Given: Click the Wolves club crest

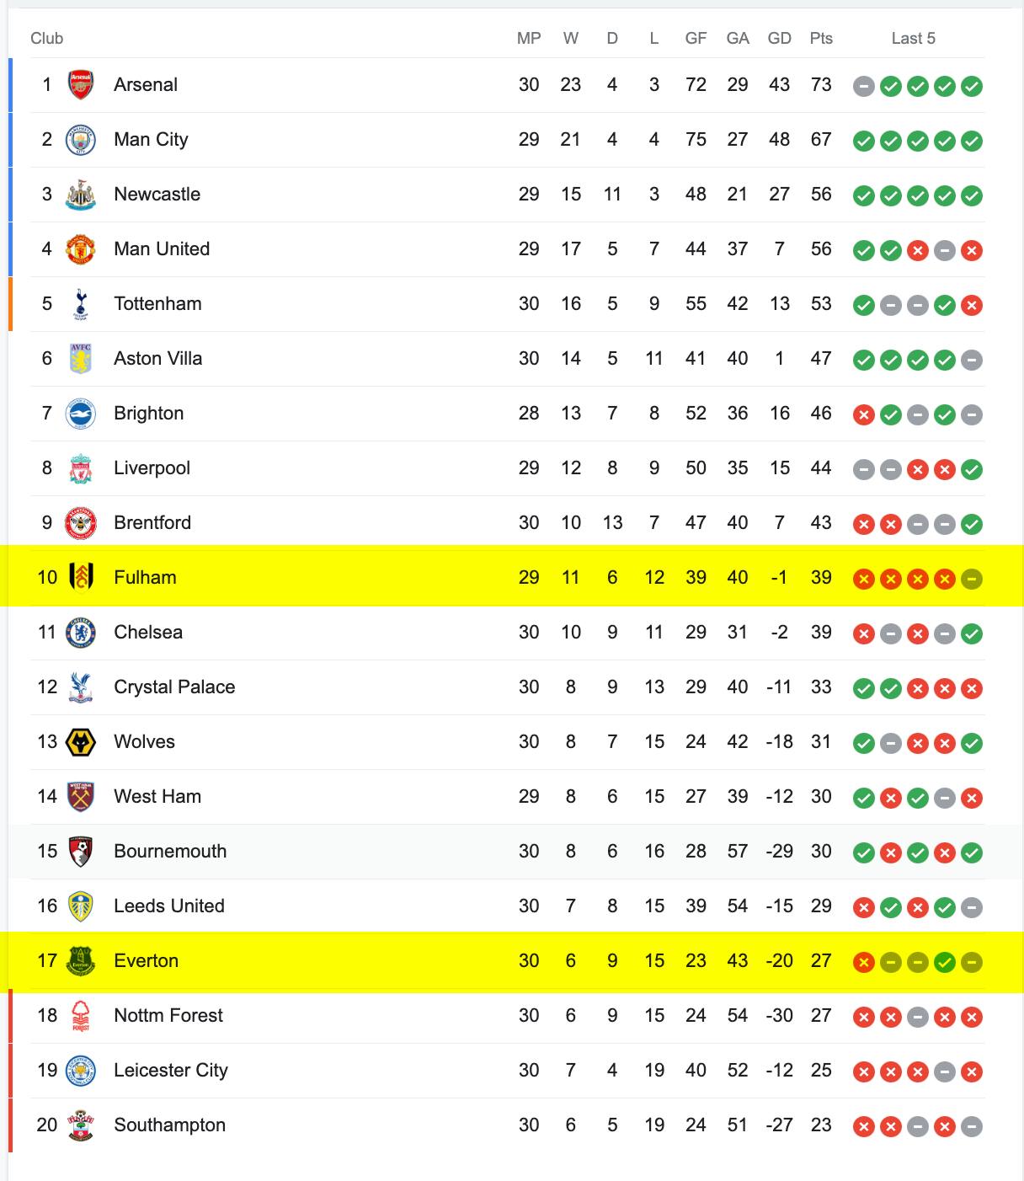Looking at the screenshot, I should pyautogui.click(x=81, y=742).
